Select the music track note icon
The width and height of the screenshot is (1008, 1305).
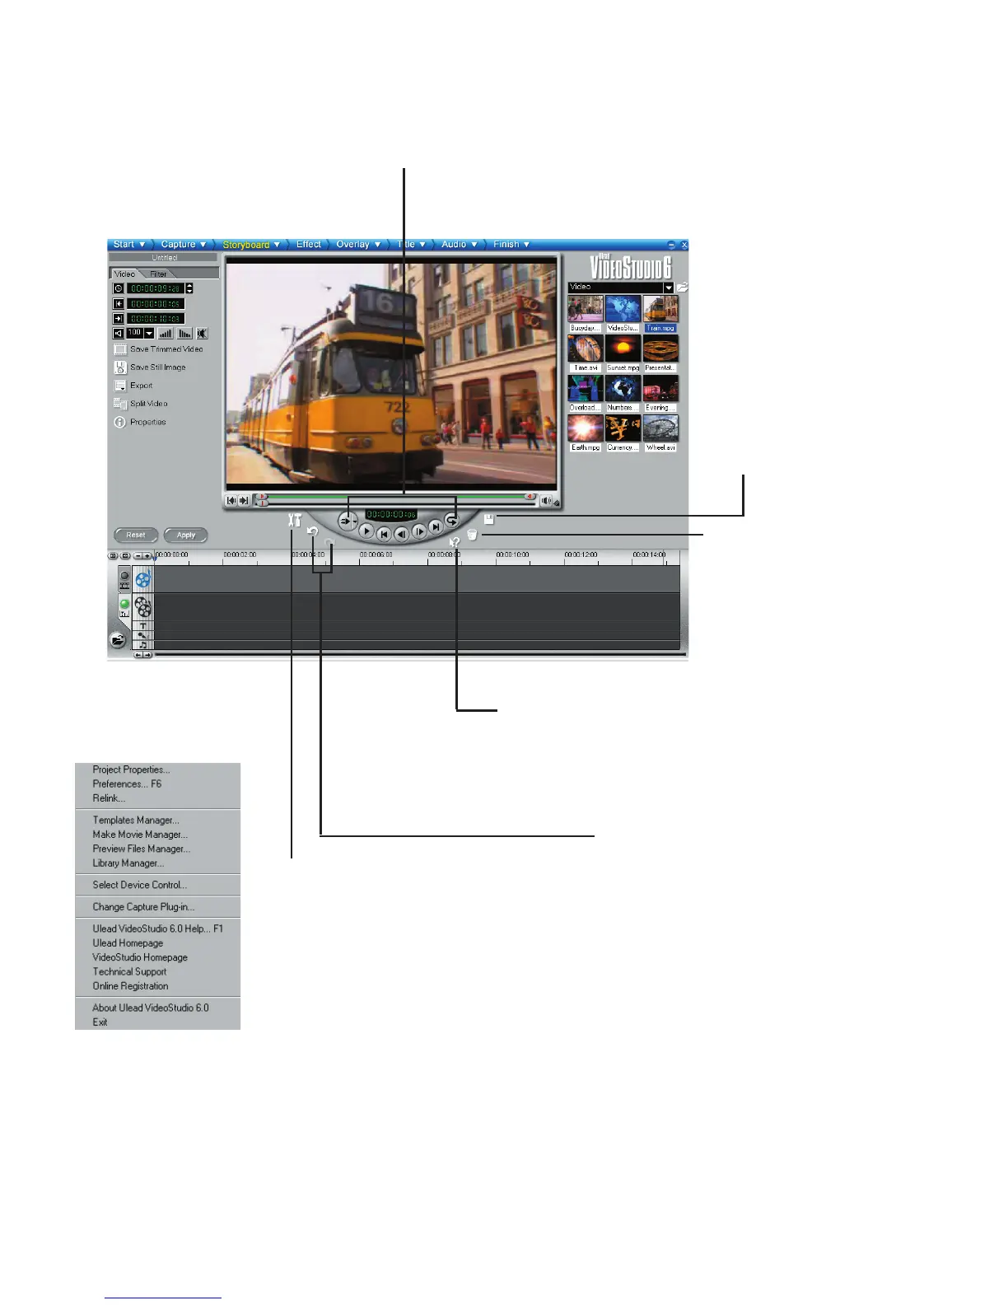pos(142,644)
